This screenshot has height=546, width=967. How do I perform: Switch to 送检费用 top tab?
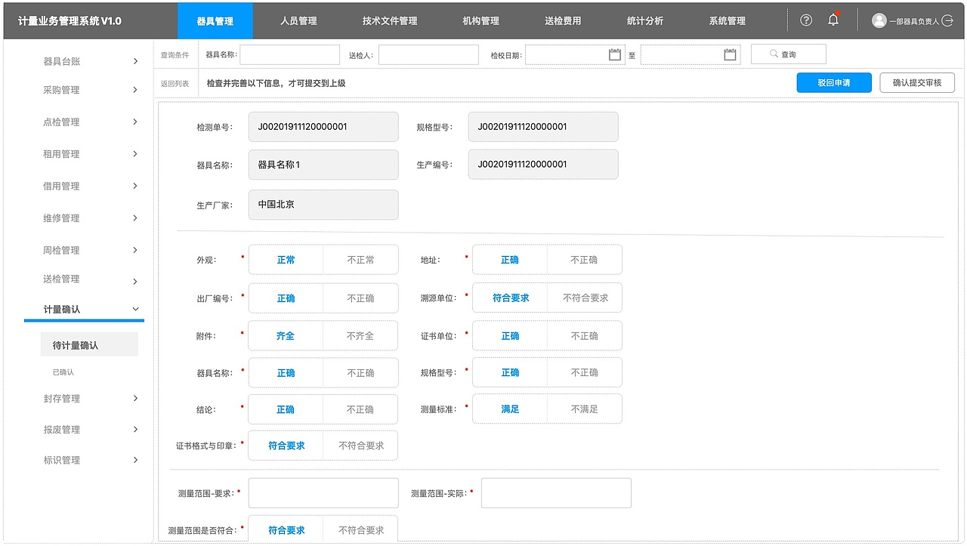(563, 21)
